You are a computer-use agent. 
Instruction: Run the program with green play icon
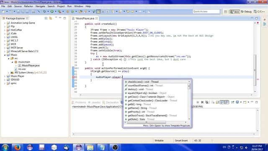(52, 11)
